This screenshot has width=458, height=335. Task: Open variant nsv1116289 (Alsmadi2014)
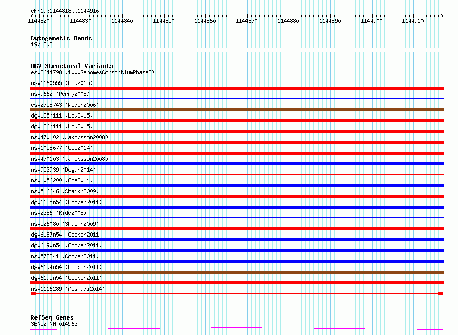(68, 289)
